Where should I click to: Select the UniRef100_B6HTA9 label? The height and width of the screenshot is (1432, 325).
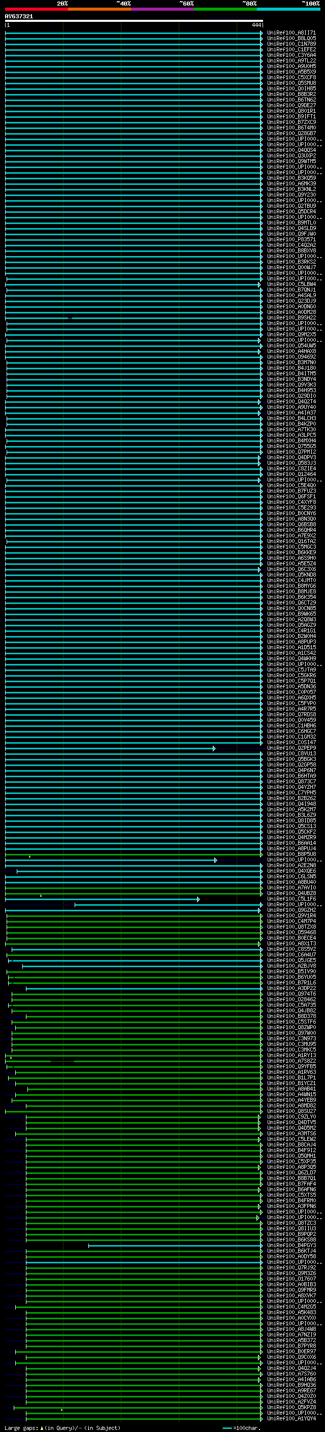tap(291, 776)
